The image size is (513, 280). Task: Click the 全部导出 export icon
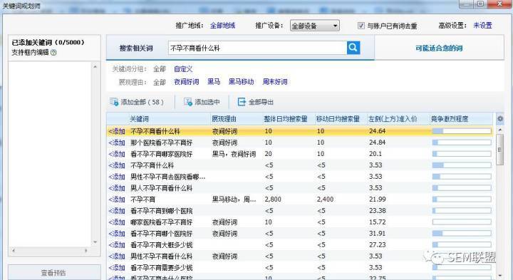(242, 102)
